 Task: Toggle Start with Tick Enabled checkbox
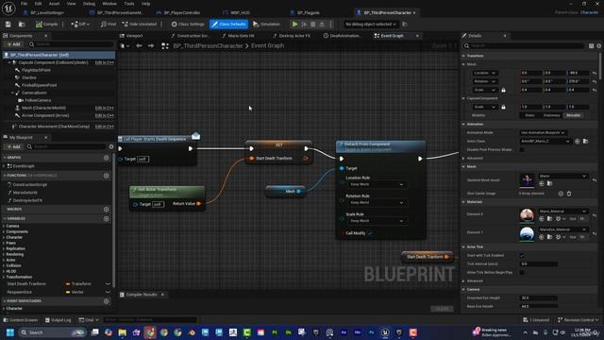tap(522, 255)
